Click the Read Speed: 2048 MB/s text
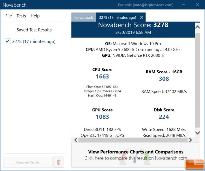205x171 pixels. point(164,135)
